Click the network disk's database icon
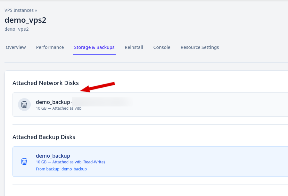This screenshot has width=288, height=196. [x=24, y=105]
